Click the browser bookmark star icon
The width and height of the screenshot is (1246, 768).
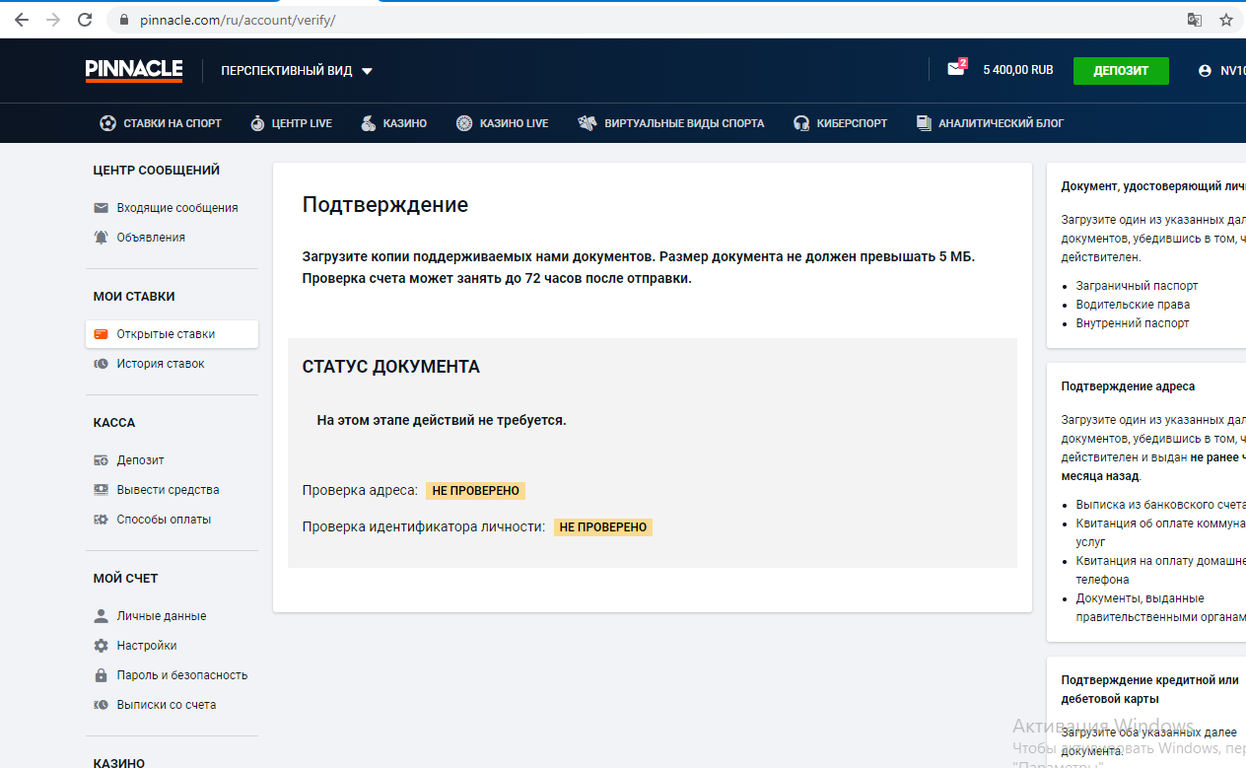[1225, 20]
